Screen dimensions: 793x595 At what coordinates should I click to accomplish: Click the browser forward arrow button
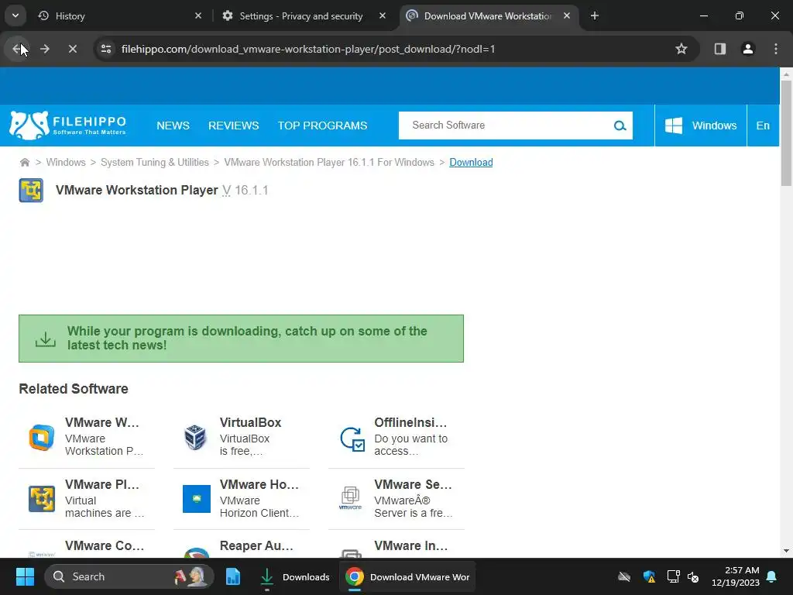point(45,49)
